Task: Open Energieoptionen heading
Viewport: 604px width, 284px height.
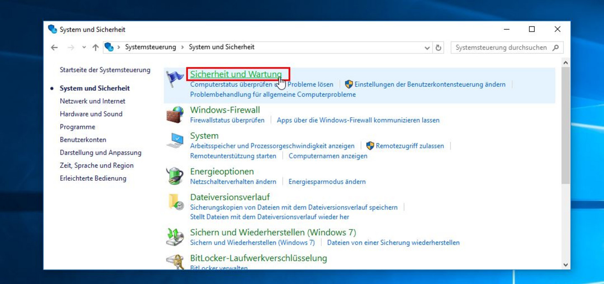Action: click(222, 171)
